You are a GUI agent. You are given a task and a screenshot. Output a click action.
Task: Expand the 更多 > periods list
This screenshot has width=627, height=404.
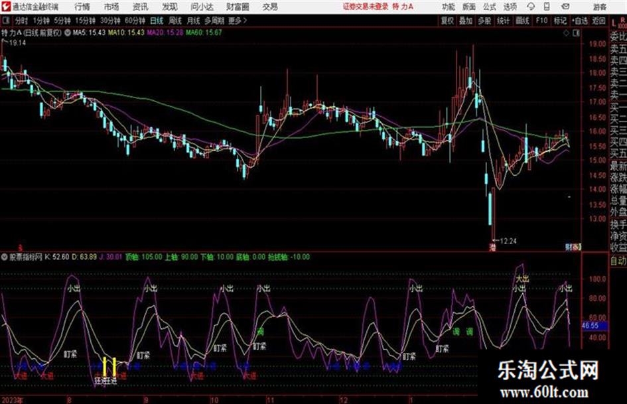coord(238,21)
